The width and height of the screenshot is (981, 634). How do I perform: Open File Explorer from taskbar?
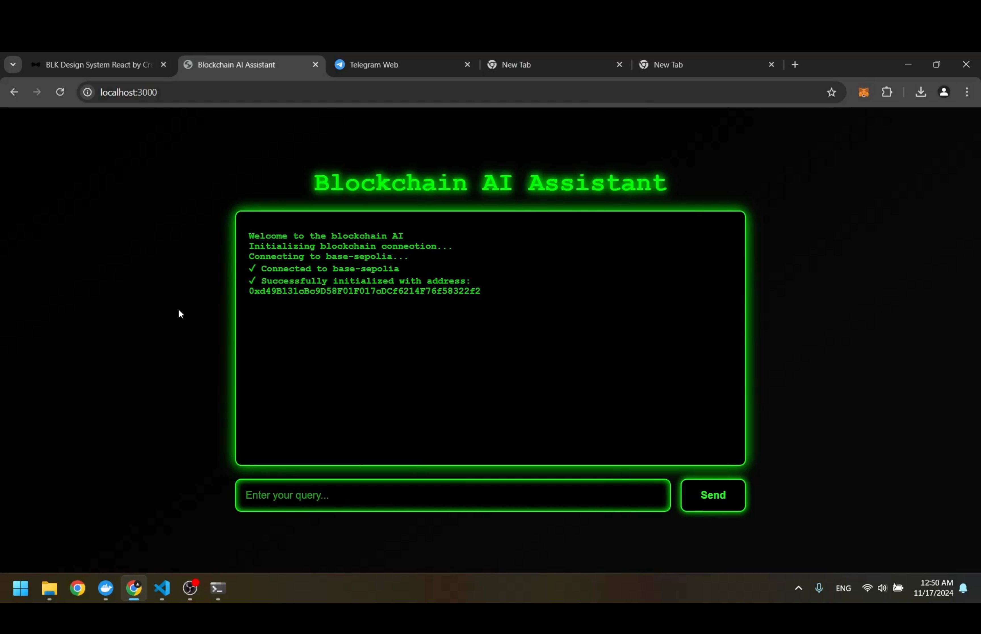[49, 588]
